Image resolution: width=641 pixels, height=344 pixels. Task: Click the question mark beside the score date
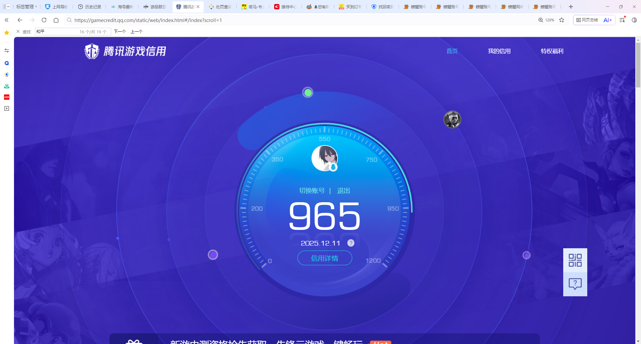tap(351, 243)
